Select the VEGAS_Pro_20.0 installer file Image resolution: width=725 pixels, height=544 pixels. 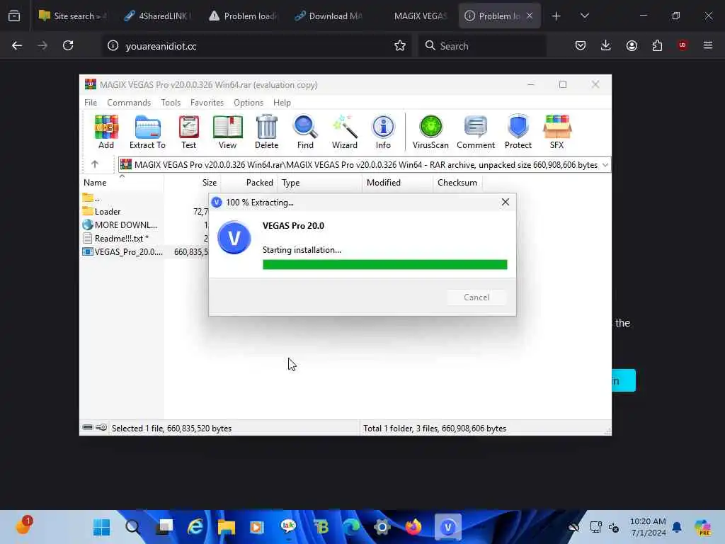click(123, 251)
